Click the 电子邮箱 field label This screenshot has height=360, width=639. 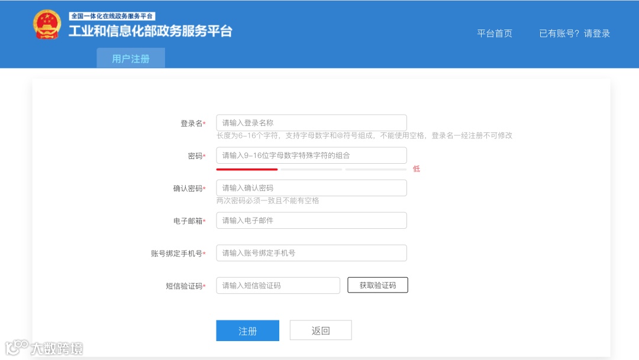[189, 220]
